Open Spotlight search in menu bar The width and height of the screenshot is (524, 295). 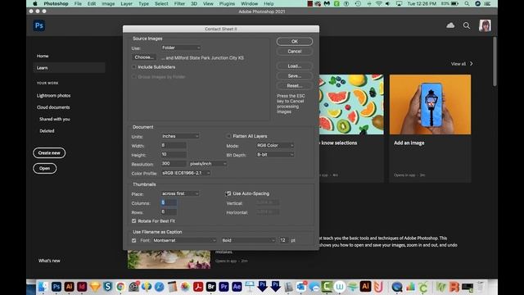467,3
